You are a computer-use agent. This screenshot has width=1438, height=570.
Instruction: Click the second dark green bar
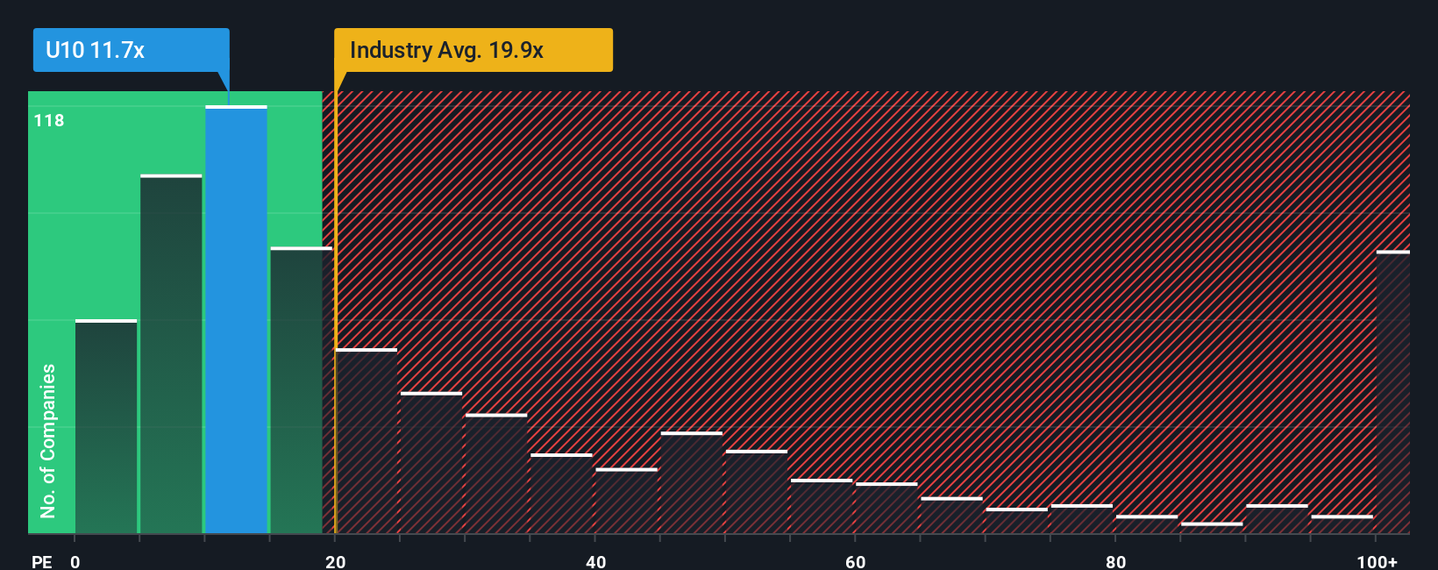(x=171, y=354)
